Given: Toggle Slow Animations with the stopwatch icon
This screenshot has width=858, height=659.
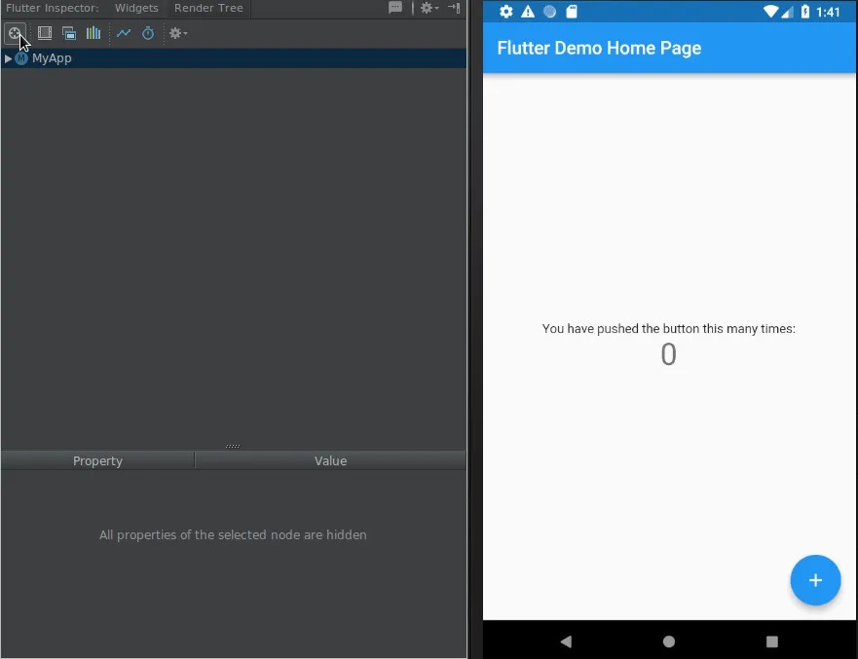Looking at the screenshot, I should click(x=147, y=33).
